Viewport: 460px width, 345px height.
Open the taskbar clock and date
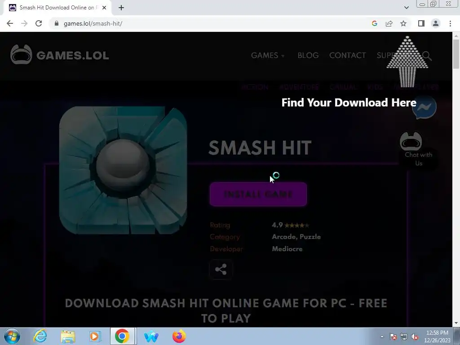click(437, 336)
